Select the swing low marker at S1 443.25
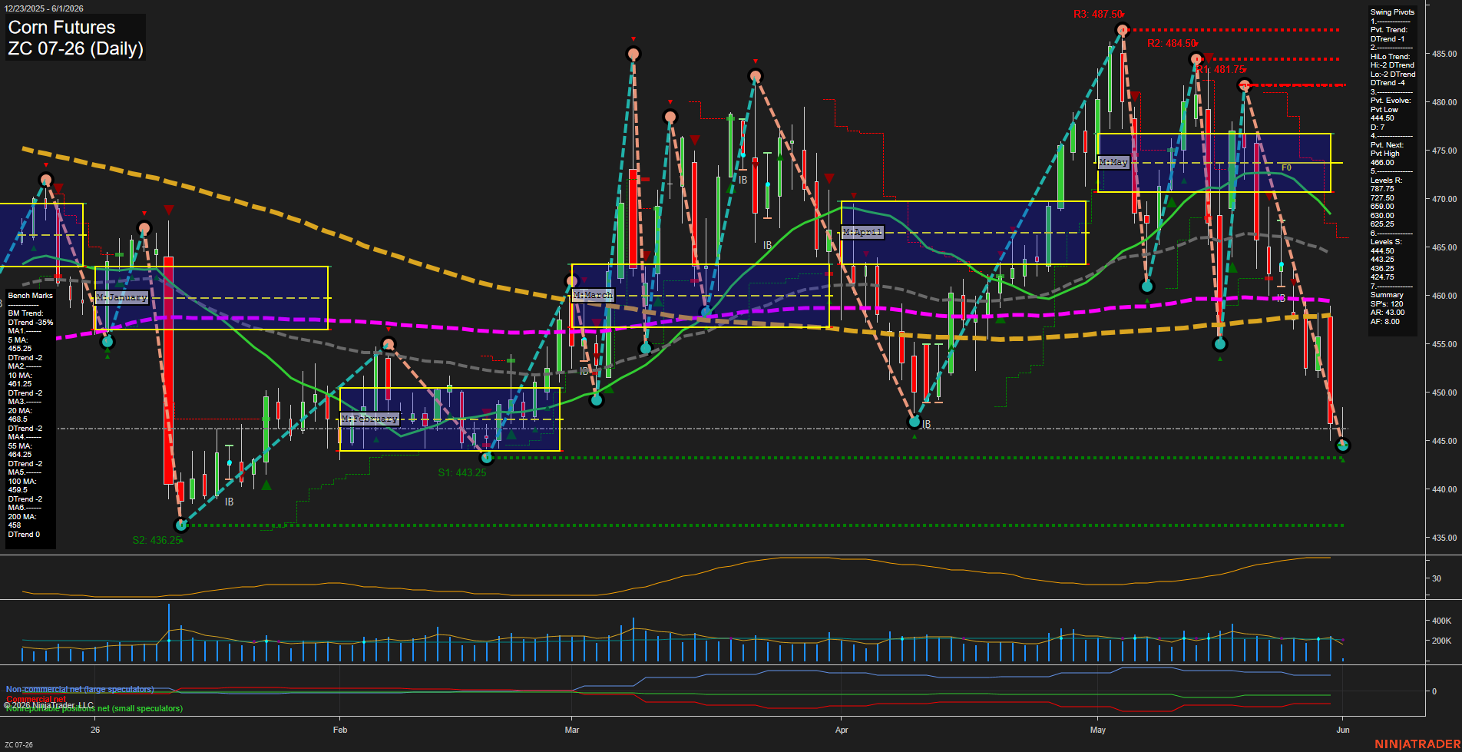 [x=486, y=458]
